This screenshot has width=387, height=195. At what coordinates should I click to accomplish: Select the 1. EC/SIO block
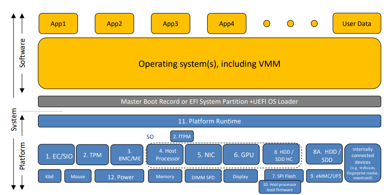pos(56,155)
